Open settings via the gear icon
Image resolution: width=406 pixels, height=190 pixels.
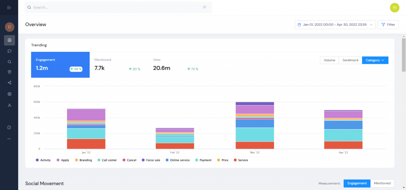[x=10, y=94]
